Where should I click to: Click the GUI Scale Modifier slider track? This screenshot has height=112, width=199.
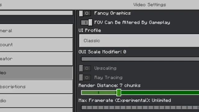(x=140, y=59)
